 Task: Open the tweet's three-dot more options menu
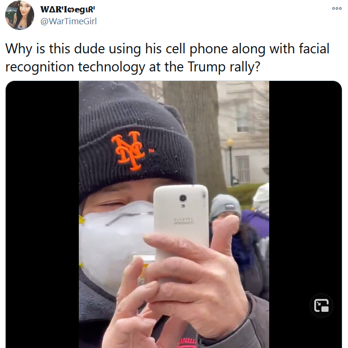[337, 9]
